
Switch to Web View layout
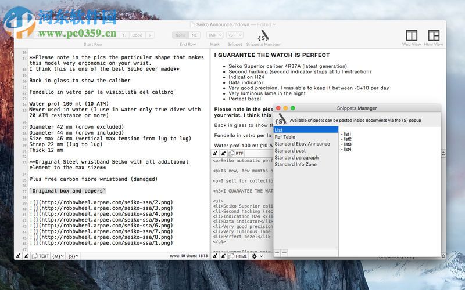pyautogui.click(x=412, y=38)
